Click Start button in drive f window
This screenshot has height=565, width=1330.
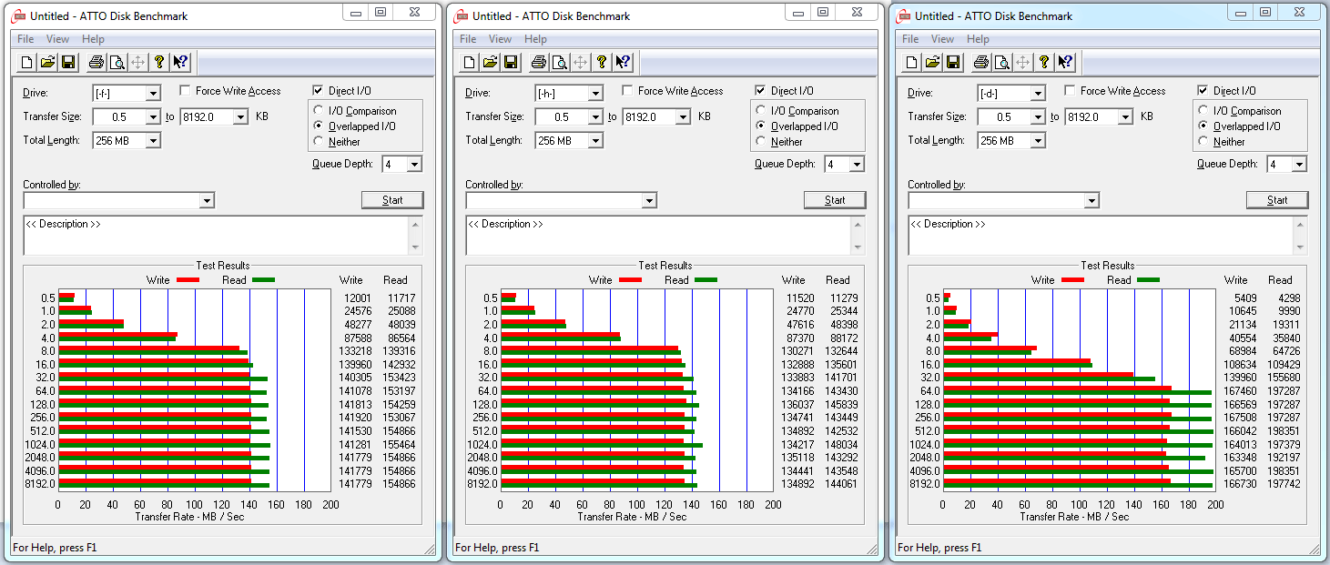click(x=392, y=200)
